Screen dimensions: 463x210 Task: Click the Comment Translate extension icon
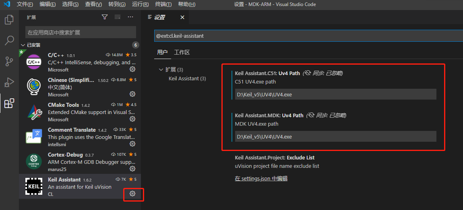34,137
